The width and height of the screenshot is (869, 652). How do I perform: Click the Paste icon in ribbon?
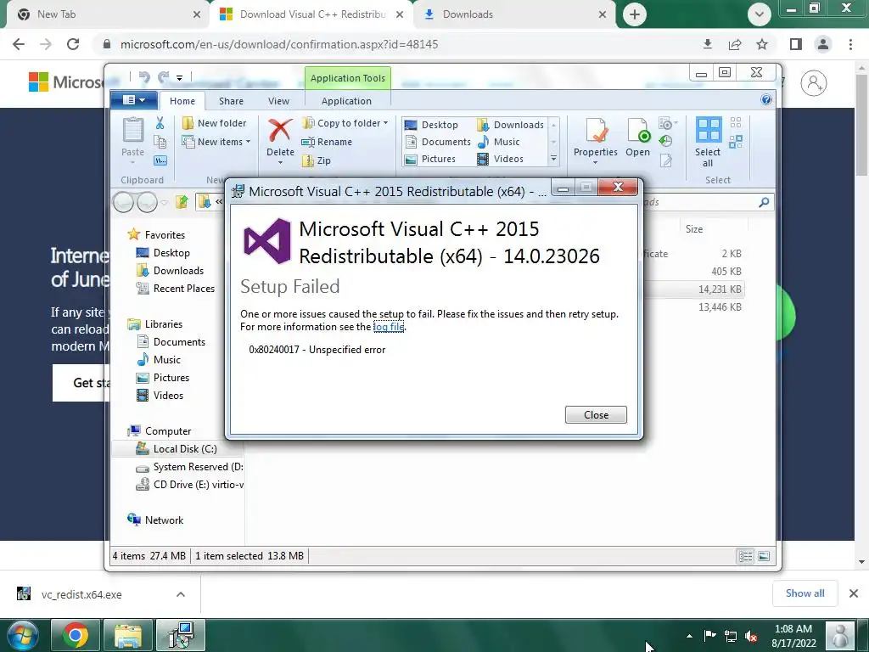(x=133, y=131)
